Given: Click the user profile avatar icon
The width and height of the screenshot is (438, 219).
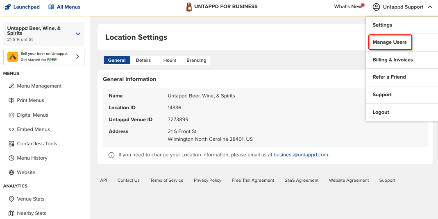Looking at the screenshot, I should (376, 7).
